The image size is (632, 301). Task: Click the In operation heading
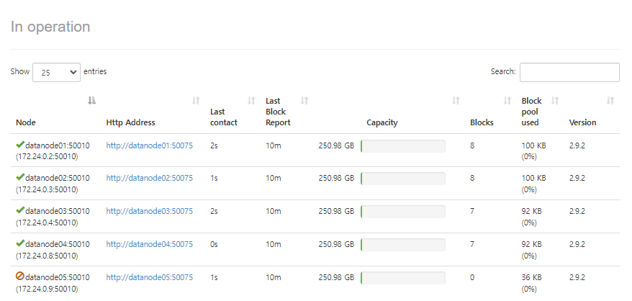tap(50, 27)
